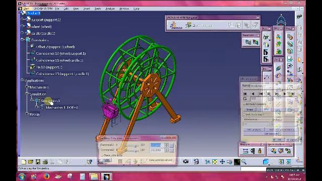Click the Fit All In view icon
Viewport: 322px width, 181px height.
pos(215,162)
